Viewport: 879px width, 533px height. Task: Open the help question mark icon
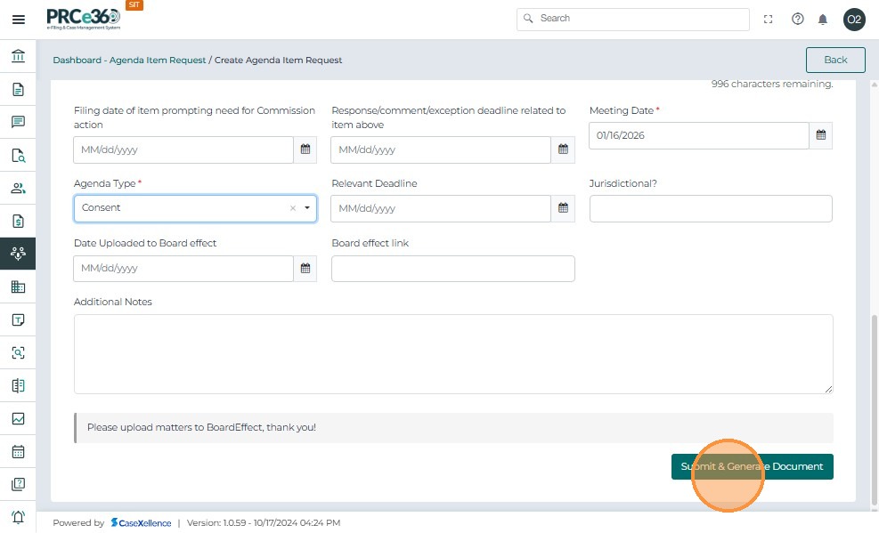(x=797, y=20)
